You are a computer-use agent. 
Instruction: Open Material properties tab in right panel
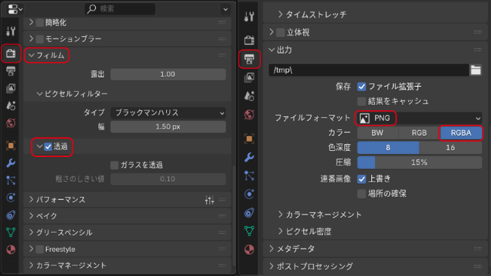pos(249,250)
